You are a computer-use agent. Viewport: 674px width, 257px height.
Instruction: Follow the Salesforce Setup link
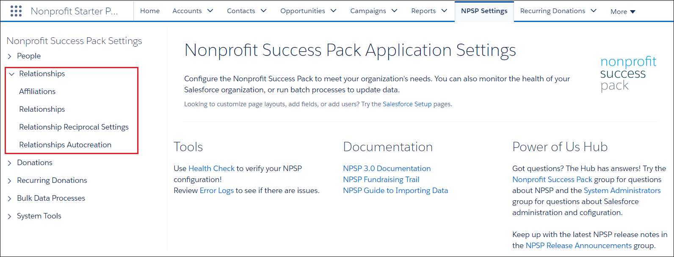pyautogui.click(x=407, y=104)
